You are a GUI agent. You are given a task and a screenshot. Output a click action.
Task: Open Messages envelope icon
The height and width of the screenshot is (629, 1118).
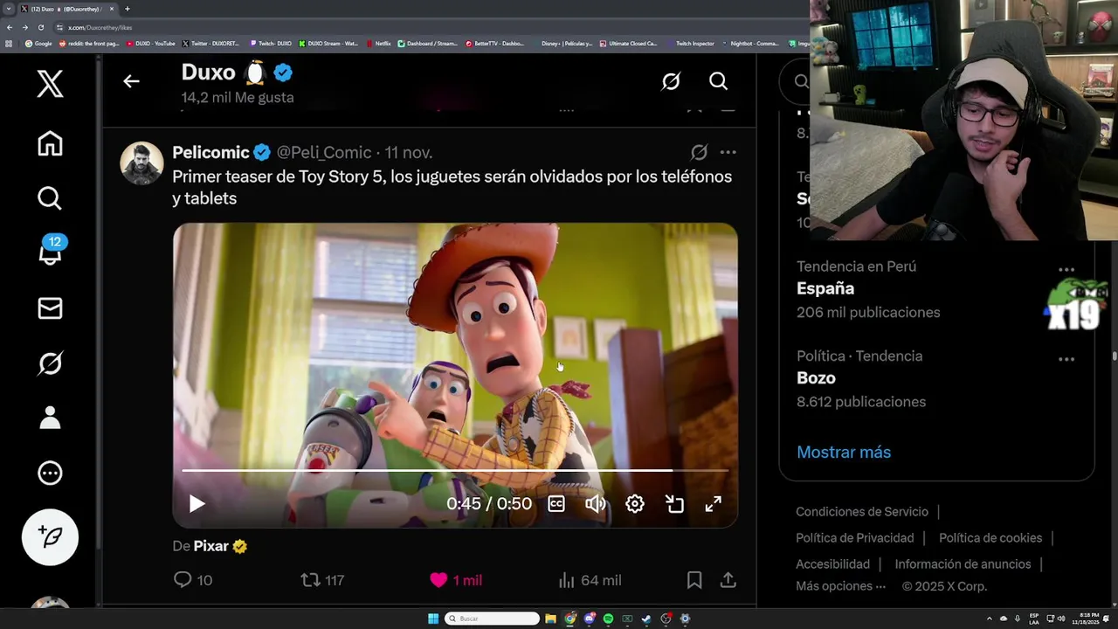pyautogui.click(x=50, y=308)
